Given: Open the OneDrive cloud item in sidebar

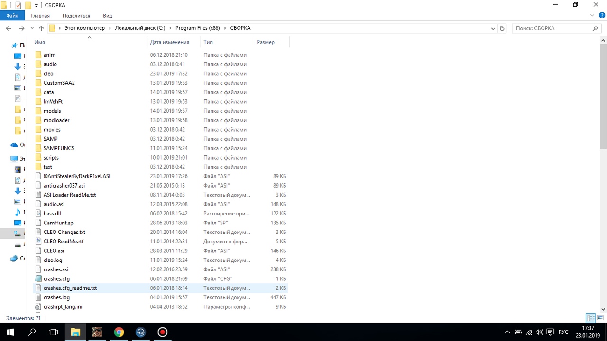Looking at the screenshot, I should pos(14,145).
